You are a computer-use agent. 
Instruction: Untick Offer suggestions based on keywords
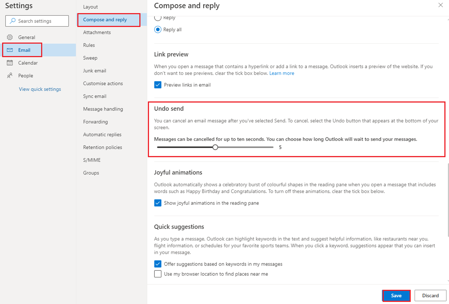158,264
